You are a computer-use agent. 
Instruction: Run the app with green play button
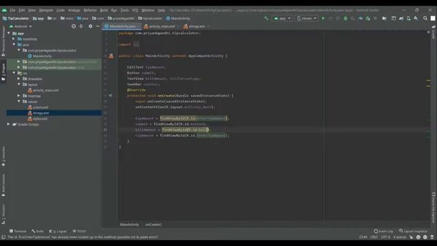click(323, 18)
